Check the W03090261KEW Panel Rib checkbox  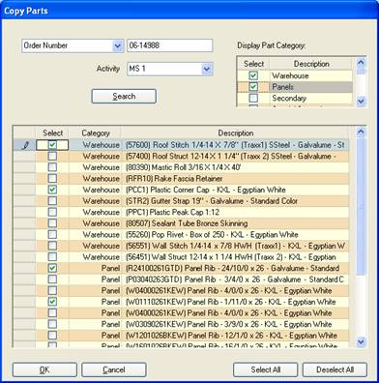(52, 324)
